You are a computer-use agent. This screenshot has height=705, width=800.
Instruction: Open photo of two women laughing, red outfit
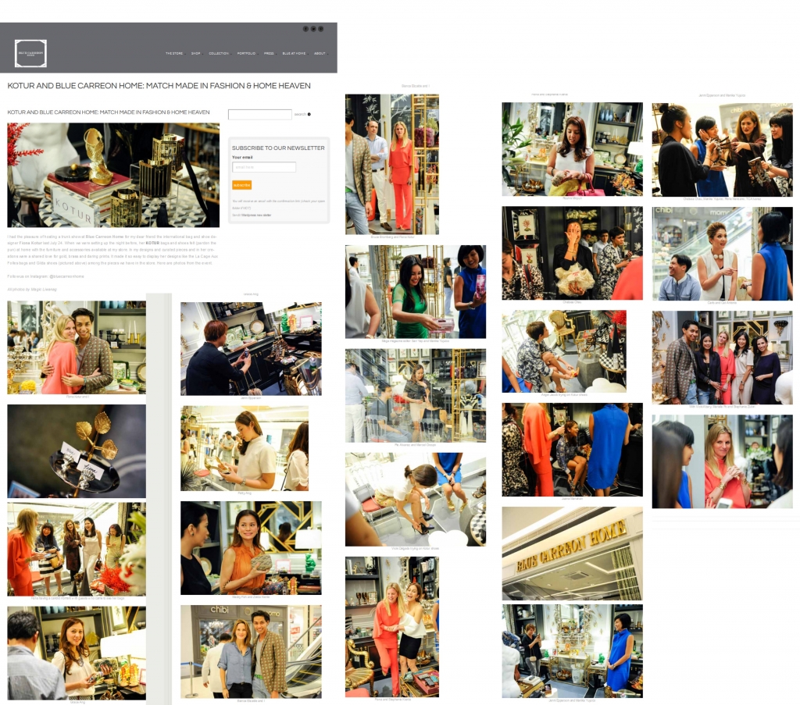coord(392,627)
